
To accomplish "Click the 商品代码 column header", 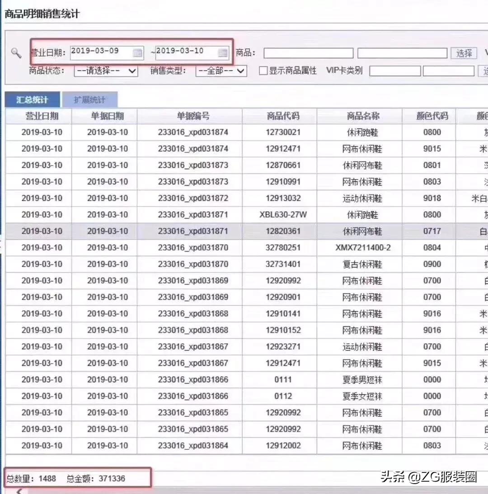I will click(x=279, y=116).
